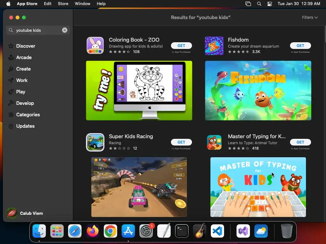This screenshot has height=244, width=326.
Task: Get the Coloring Book - ZOO app
Action: click(x=181, y=46)
